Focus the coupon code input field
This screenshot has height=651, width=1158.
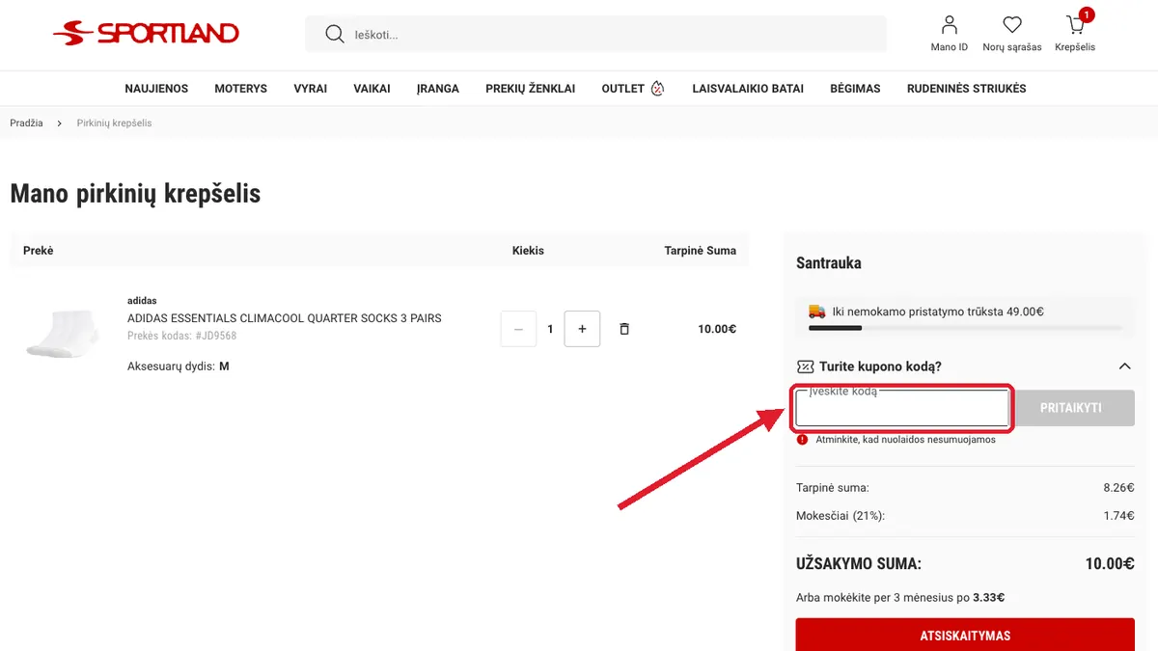click(902, 408)
